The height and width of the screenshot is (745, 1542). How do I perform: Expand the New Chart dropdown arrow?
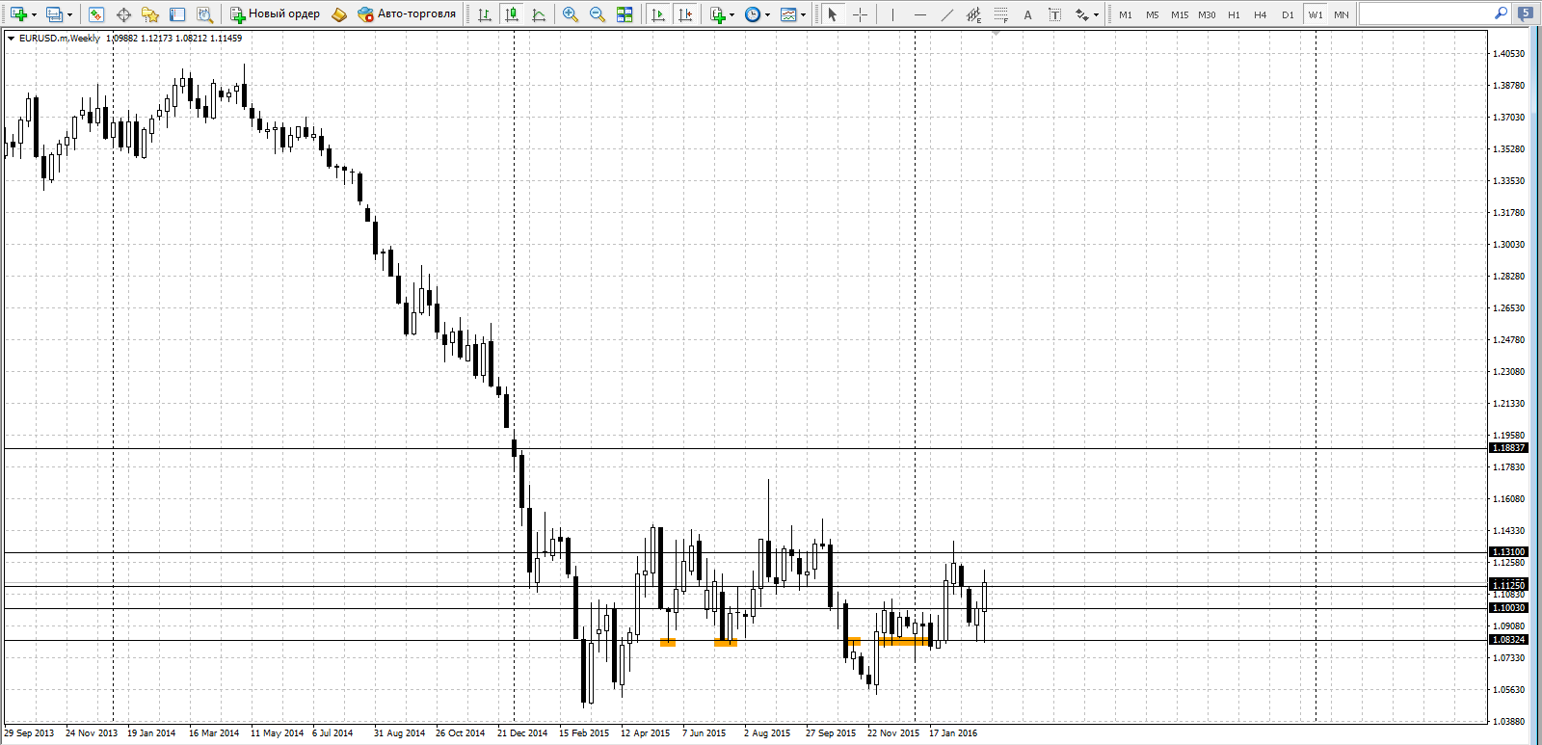(34, 14)
